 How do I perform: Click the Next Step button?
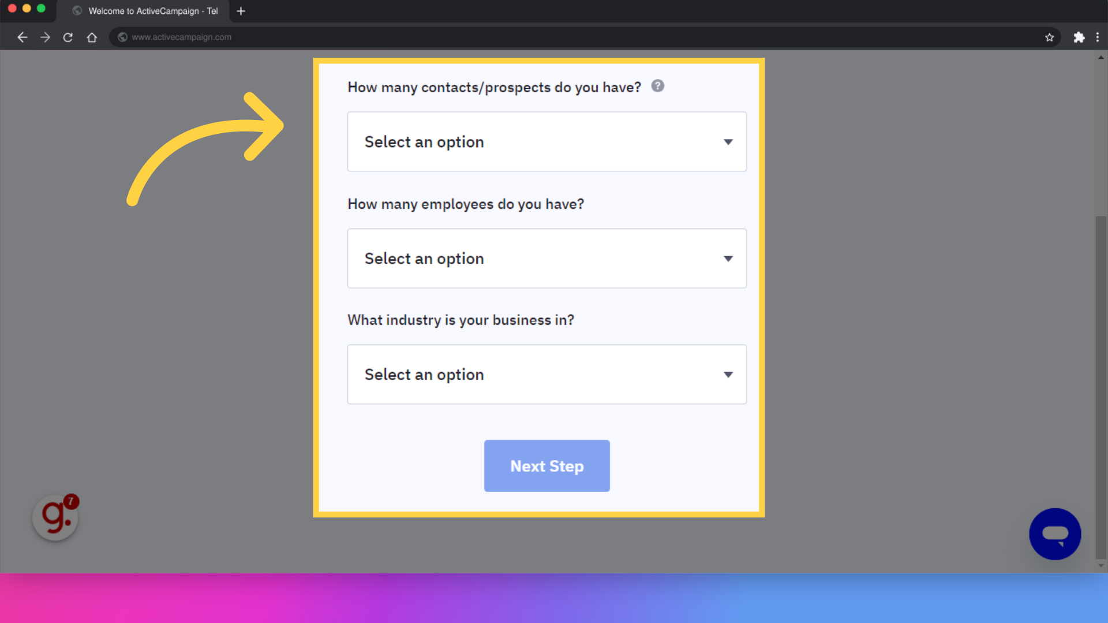point(547,466)
